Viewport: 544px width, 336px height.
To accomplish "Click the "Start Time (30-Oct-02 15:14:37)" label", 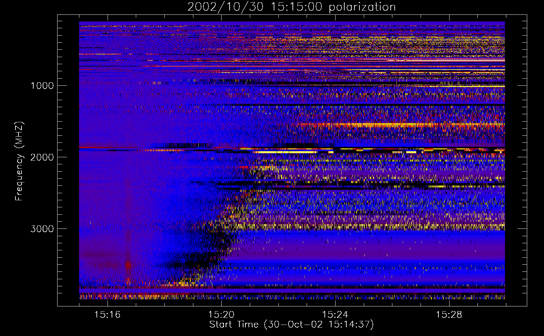I will pos(292,325).
